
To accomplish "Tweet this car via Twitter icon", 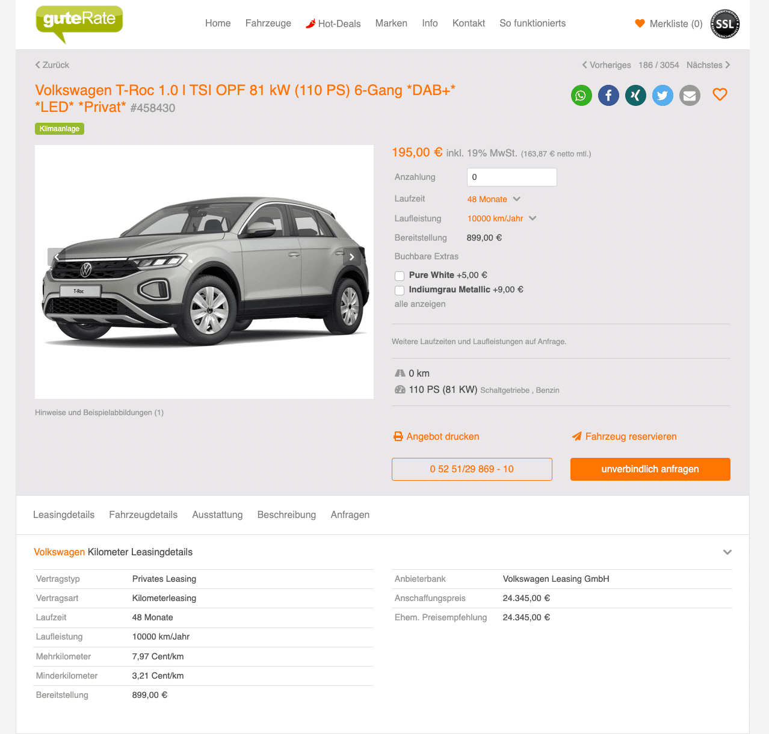I will pos(662,95).
